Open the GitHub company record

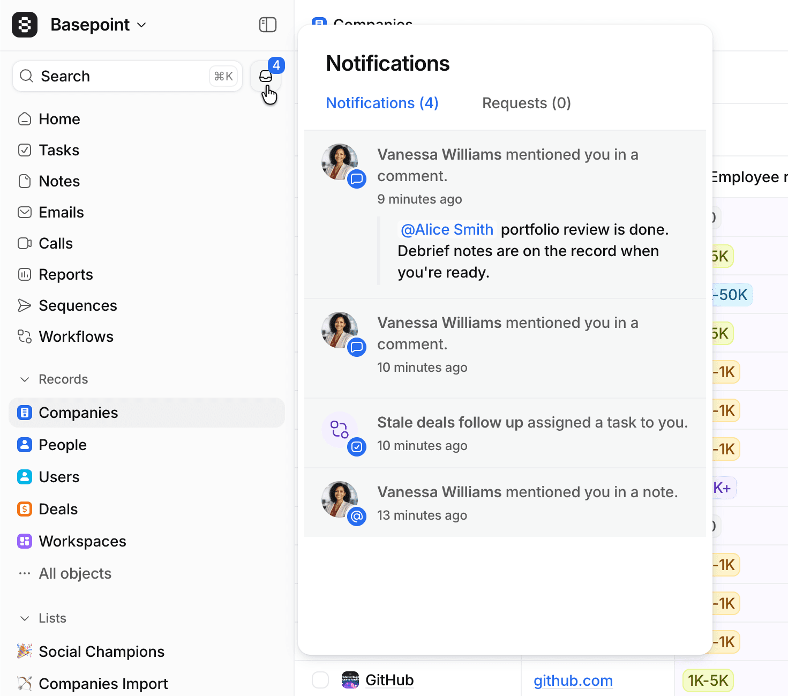pos(389,680)
